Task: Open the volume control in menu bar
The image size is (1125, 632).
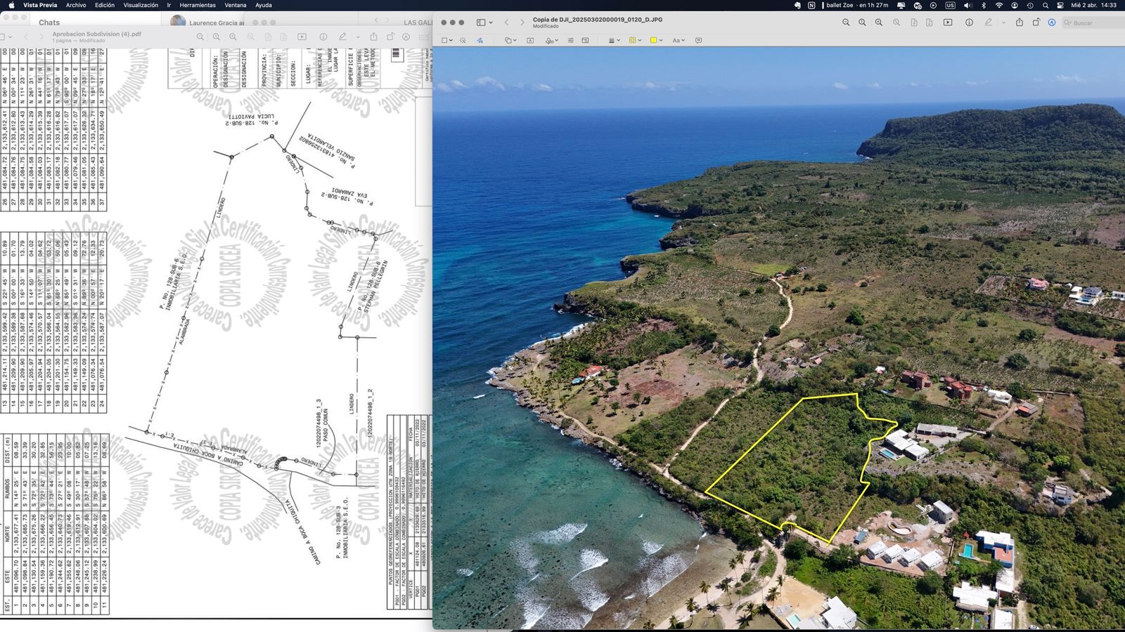Action: (968, 5)
